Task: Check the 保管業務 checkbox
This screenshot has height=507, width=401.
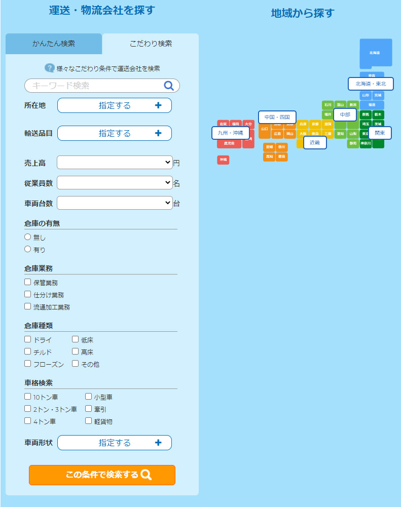Action: pyautogui.click(x=27, y=282)
